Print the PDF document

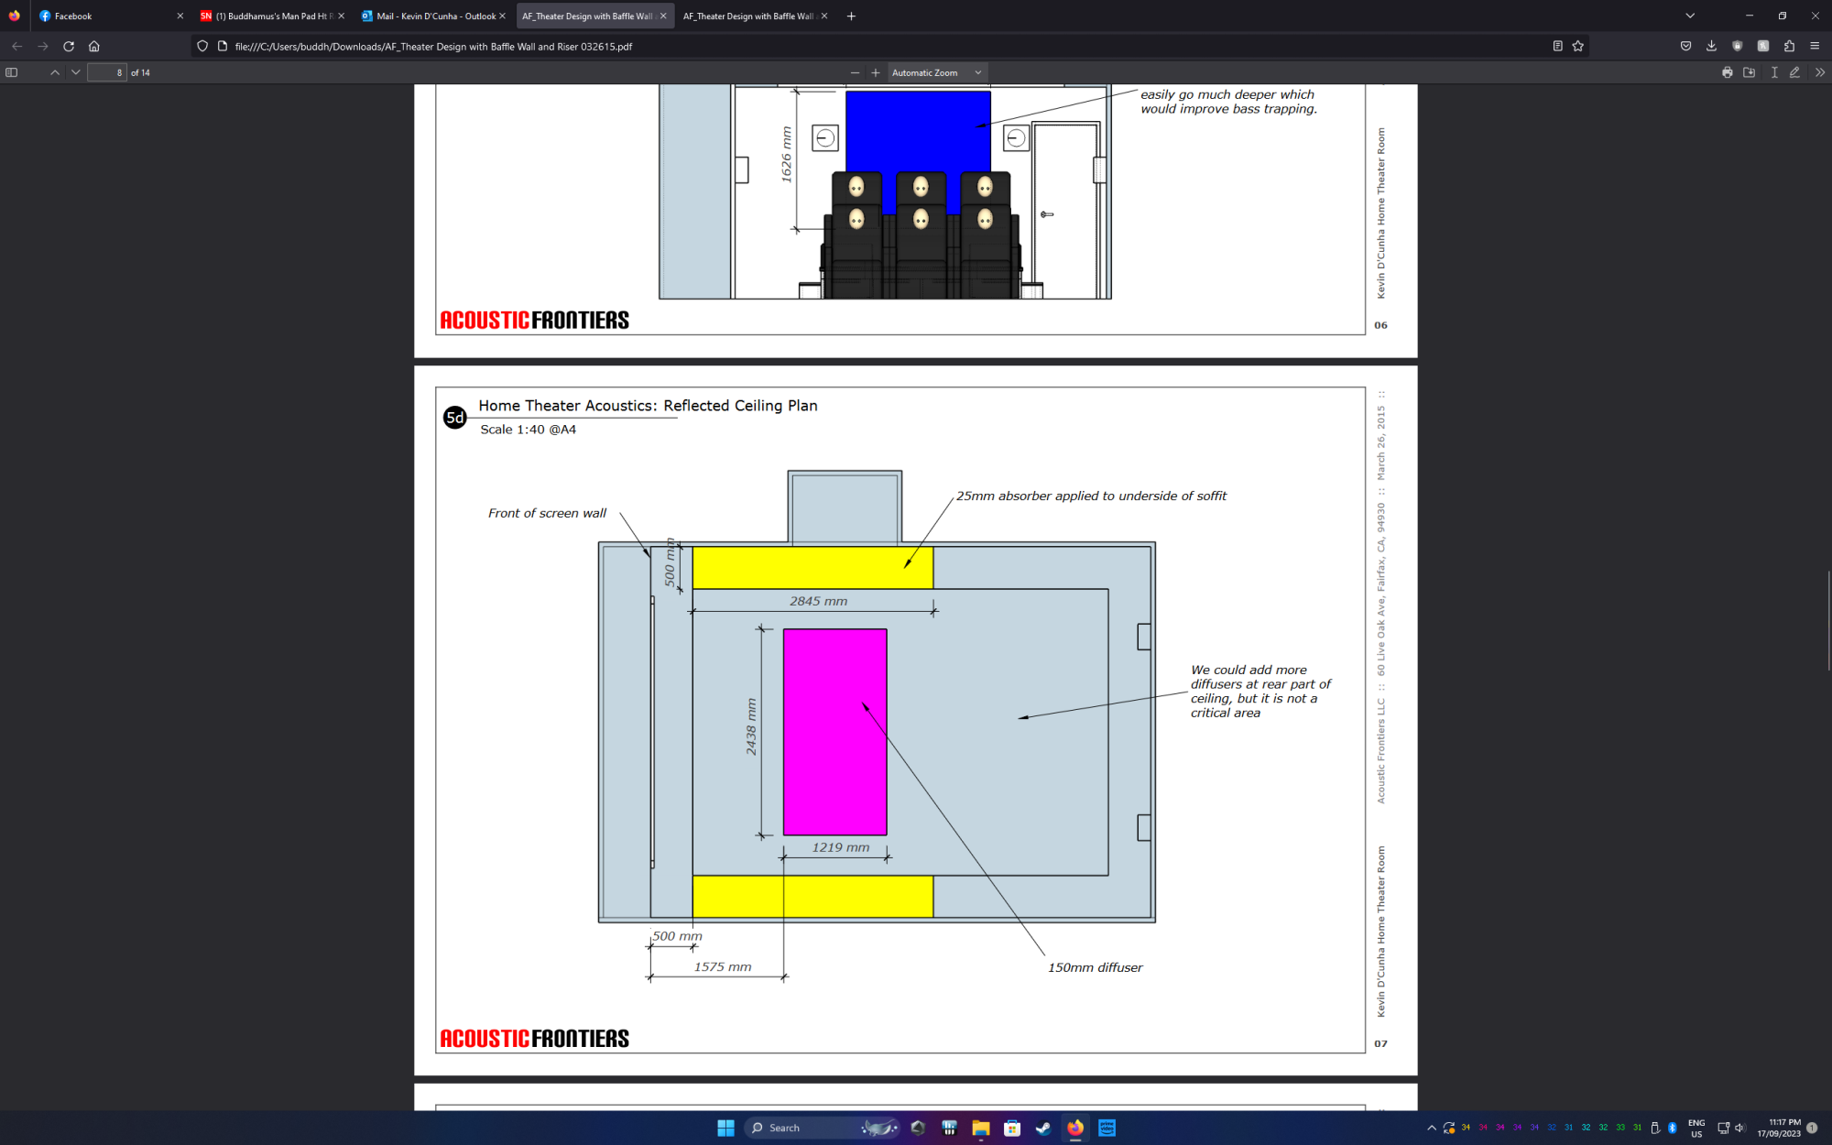click(1727, 72)
